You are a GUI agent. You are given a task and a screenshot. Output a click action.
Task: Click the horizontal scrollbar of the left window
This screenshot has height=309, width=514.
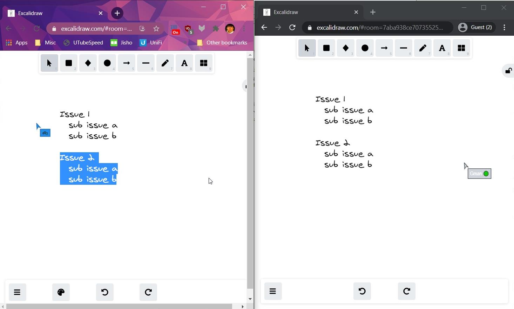tap(119, 307)
